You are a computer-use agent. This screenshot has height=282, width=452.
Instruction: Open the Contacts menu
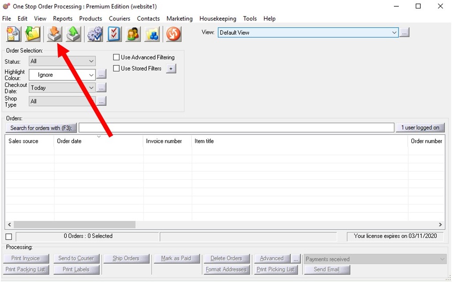pyautogui.click(x=148, y=18)
